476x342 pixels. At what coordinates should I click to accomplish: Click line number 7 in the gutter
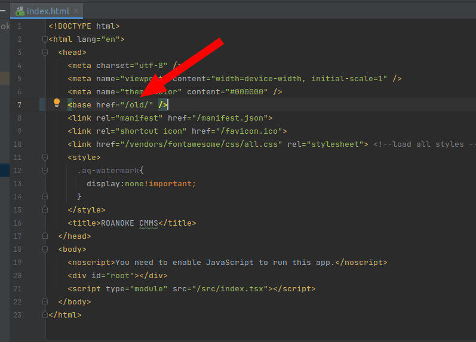pyautogui.click(x=20, y=105)
